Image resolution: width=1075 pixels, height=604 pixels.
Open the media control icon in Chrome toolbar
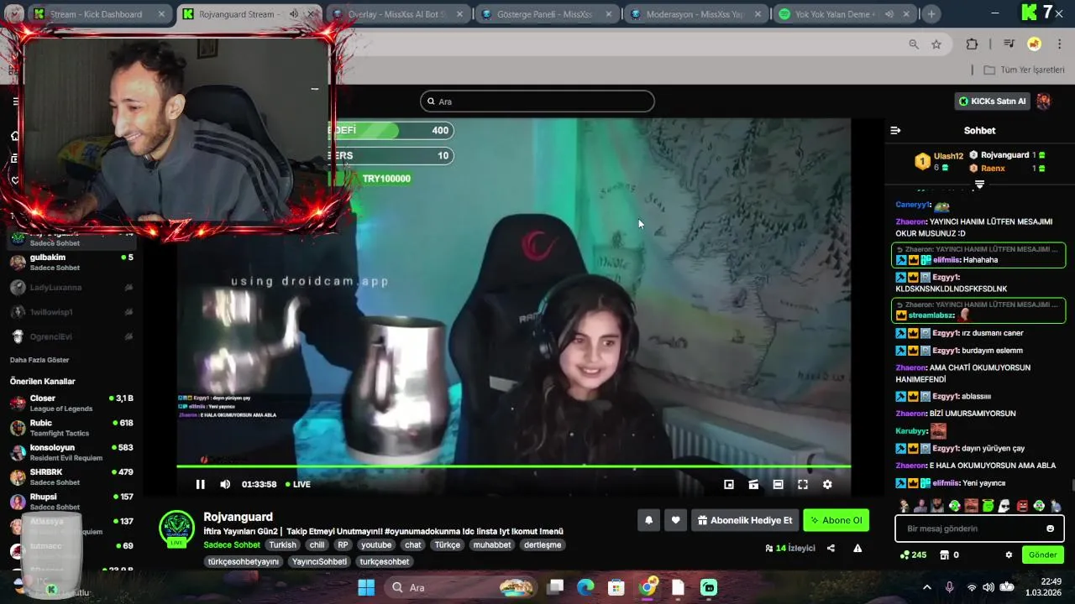coord(1009,44)
